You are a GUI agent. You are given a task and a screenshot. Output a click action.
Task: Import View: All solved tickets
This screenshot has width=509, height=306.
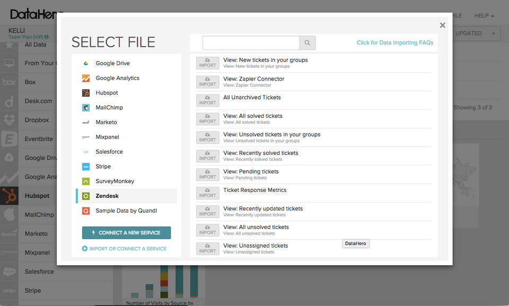coord(208,119)
